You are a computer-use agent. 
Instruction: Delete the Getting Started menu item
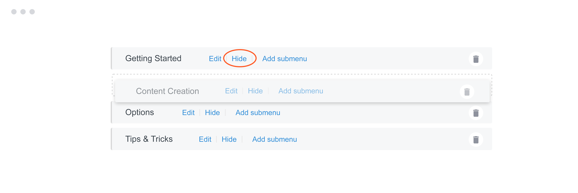point(476,59)
